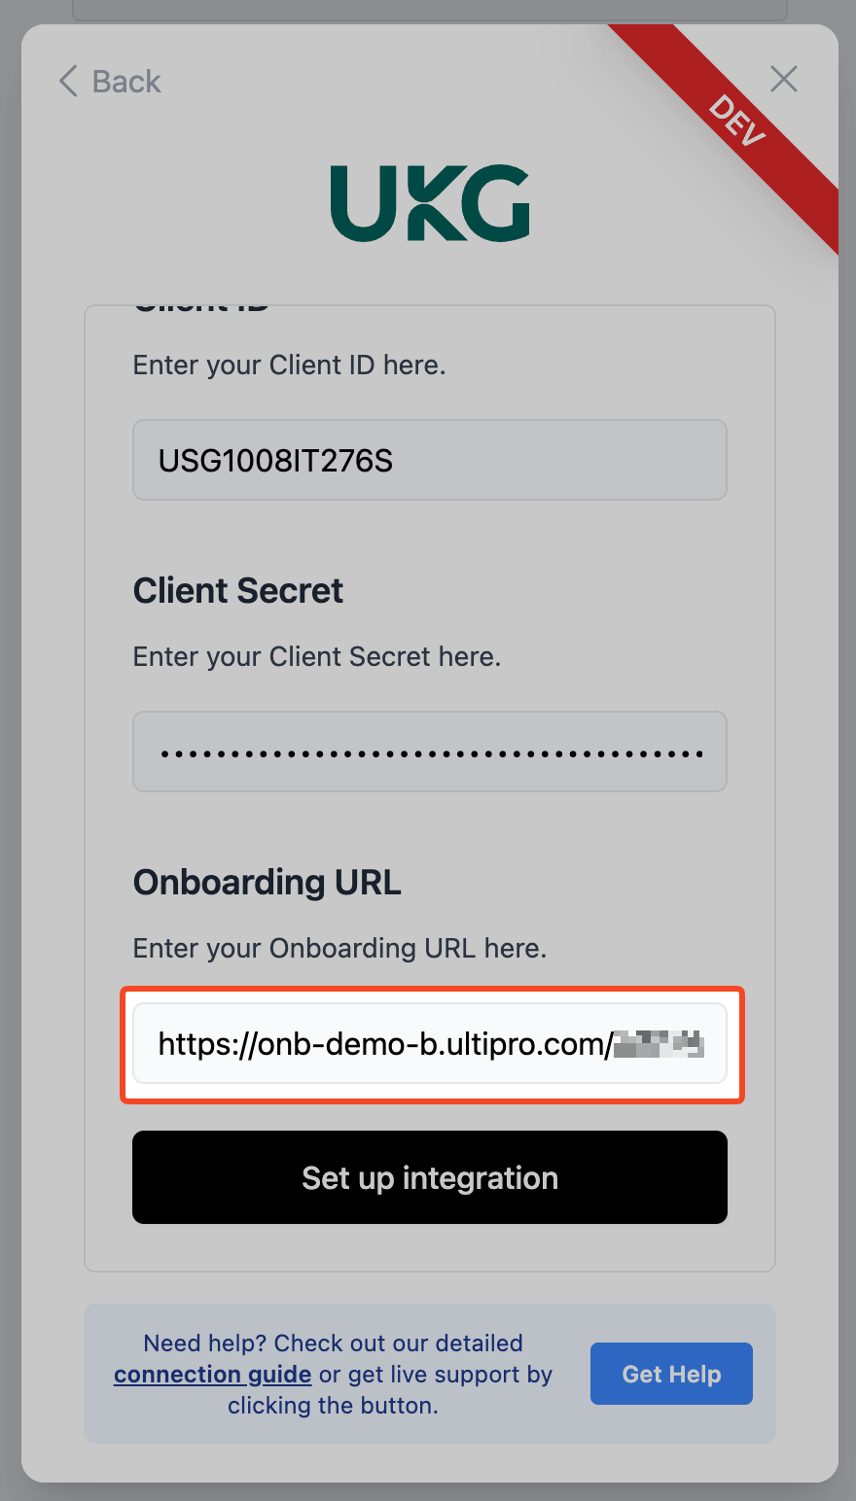Click the blue Get Help button

pyautogui.click(x=671, y=1374)
